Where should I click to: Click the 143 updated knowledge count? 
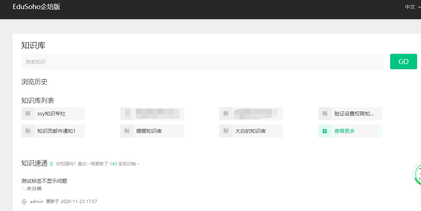click(x=113, y=164)
